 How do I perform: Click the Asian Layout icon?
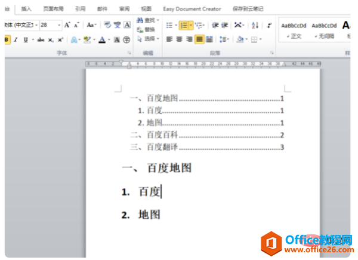[x=238, y=25]
